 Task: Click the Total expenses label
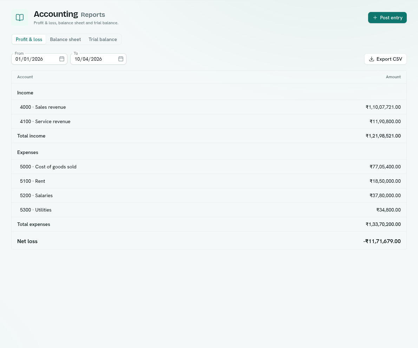34,224
